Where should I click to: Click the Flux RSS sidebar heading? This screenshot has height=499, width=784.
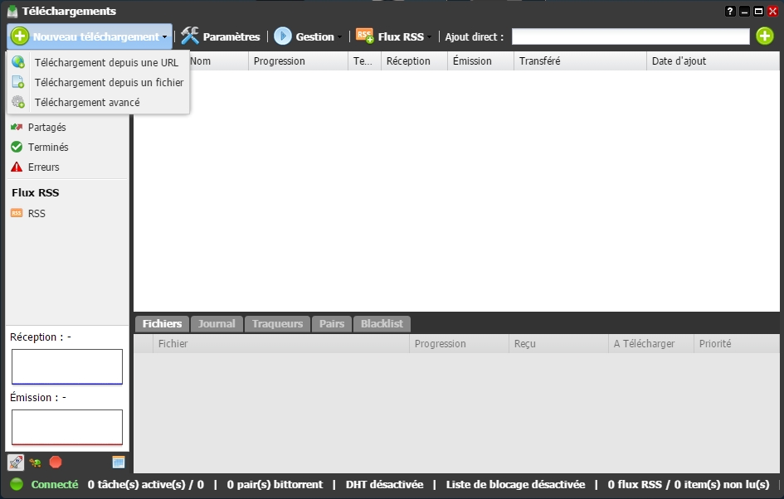36,192
